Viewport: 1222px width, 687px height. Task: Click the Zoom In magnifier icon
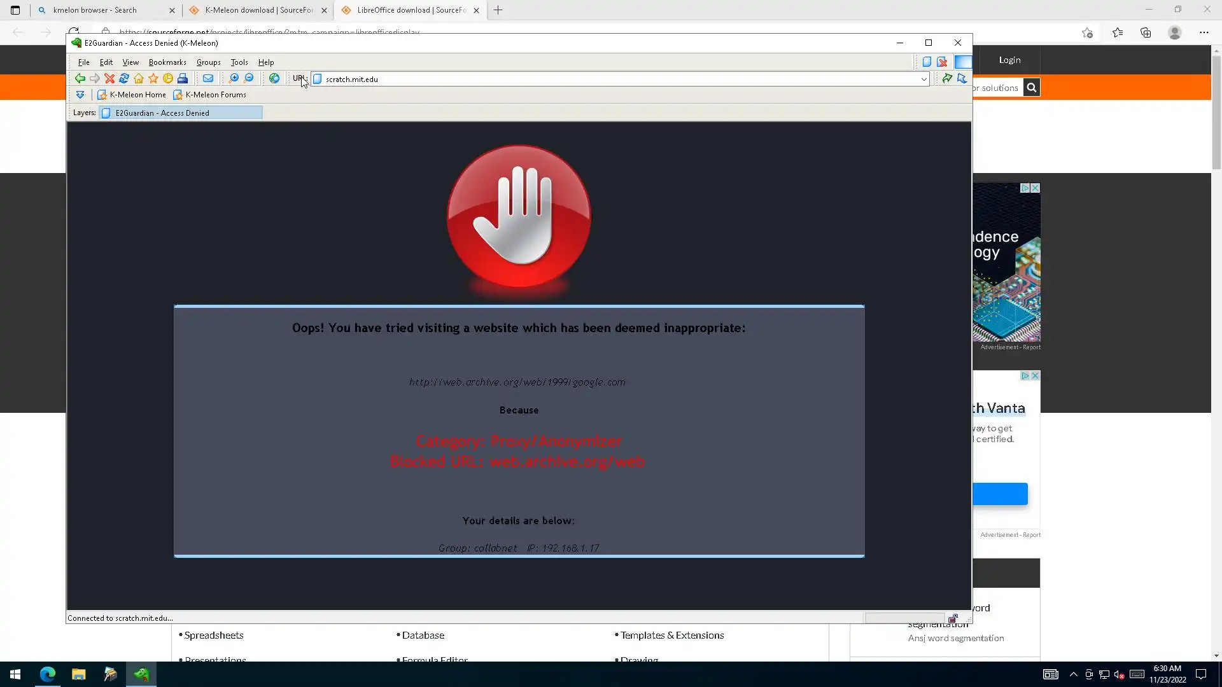234,78
